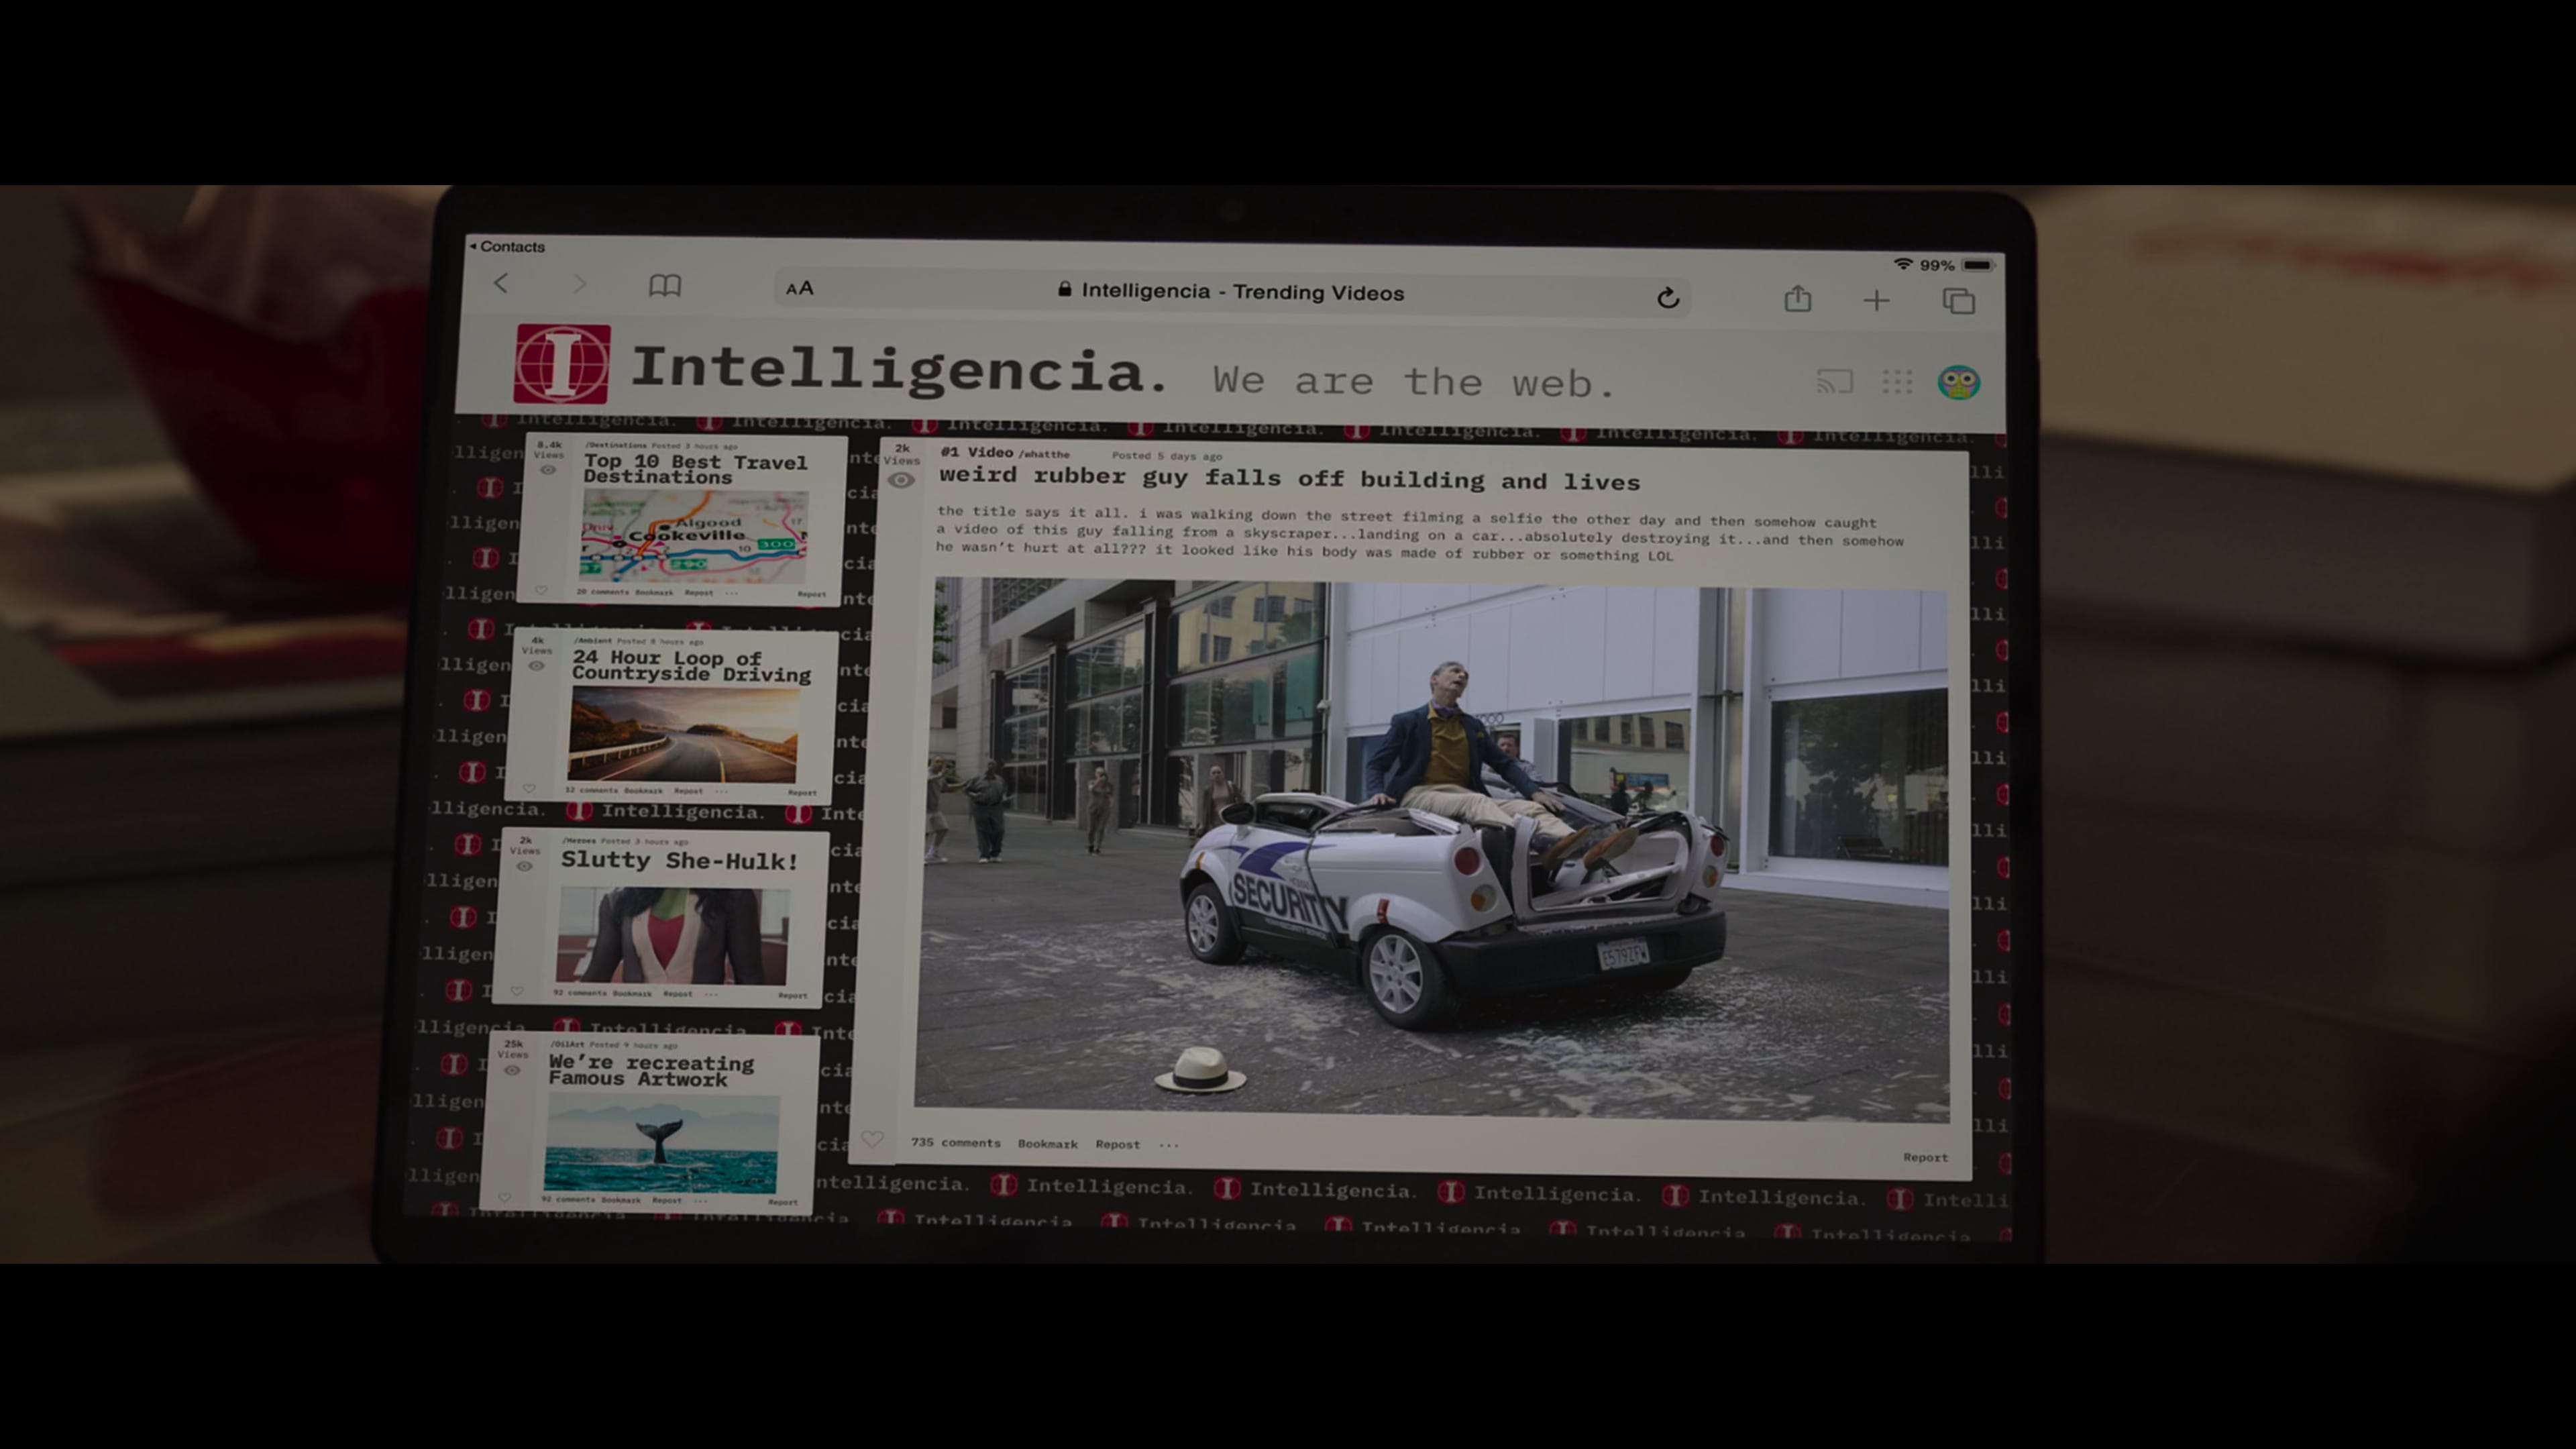Open the owl profile avatar
Image resolution: width=2576 pixels, height=1449 pixels.
[x=1958, y=382]
